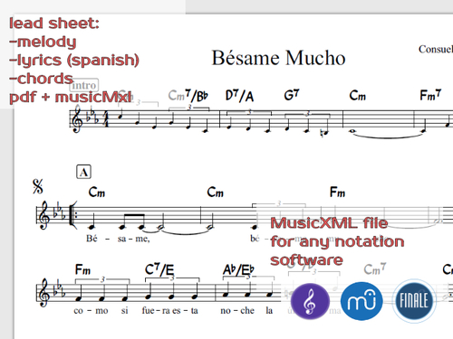The width and height of the screenshot is (453, 339).
Task: Select the Cm chord above 'Bé - sa - me'
Action: tap(97, 192)
